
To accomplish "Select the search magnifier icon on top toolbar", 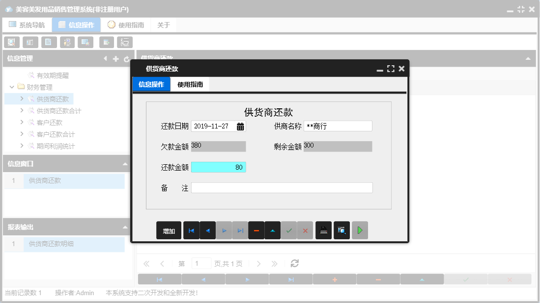I will (x=11, y=42).
